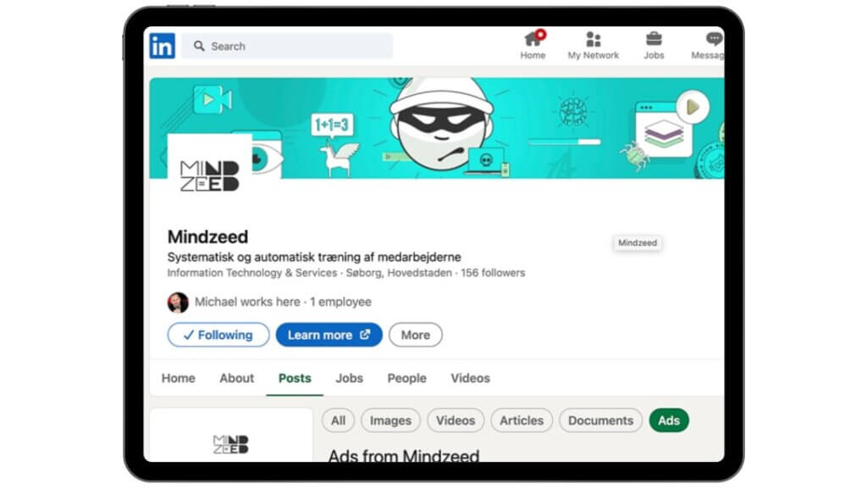
Task: Open the company Jobs tab
Action: pos(350,378)
